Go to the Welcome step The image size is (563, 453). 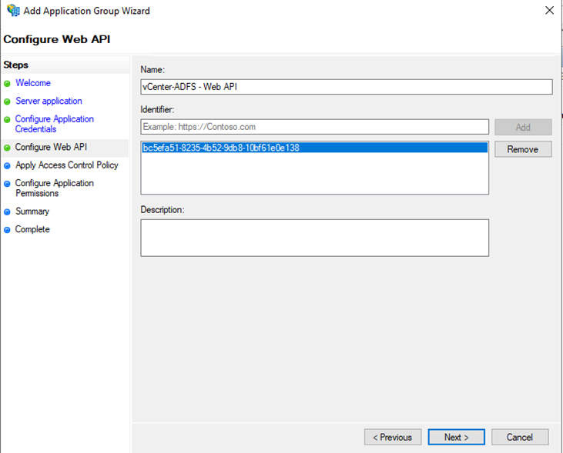pos(33,83)
